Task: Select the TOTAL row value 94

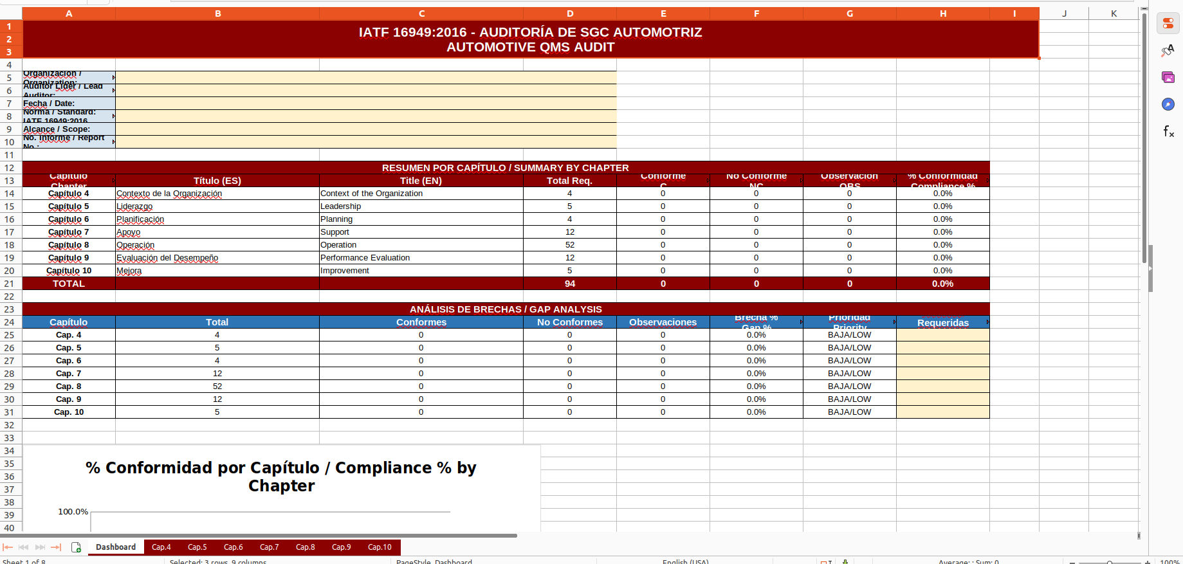Action: pos(570,284)
